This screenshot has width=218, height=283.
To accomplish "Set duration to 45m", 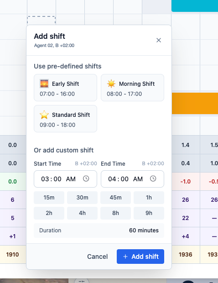I will pyautogui.click(x=115, y=198).
